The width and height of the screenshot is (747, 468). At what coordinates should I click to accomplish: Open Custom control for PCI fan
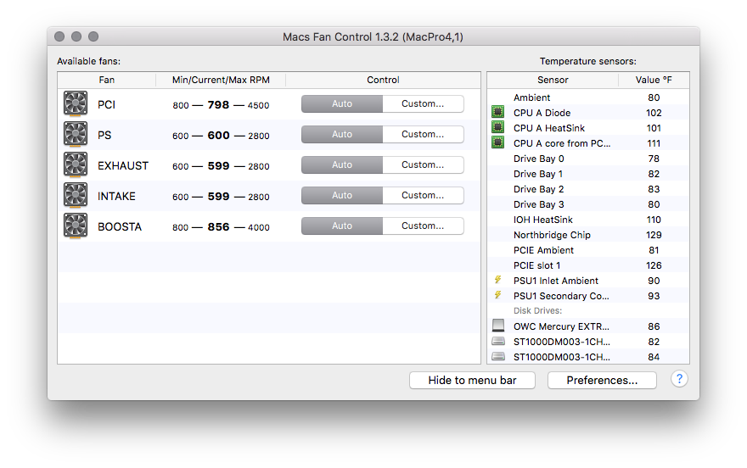423,103
